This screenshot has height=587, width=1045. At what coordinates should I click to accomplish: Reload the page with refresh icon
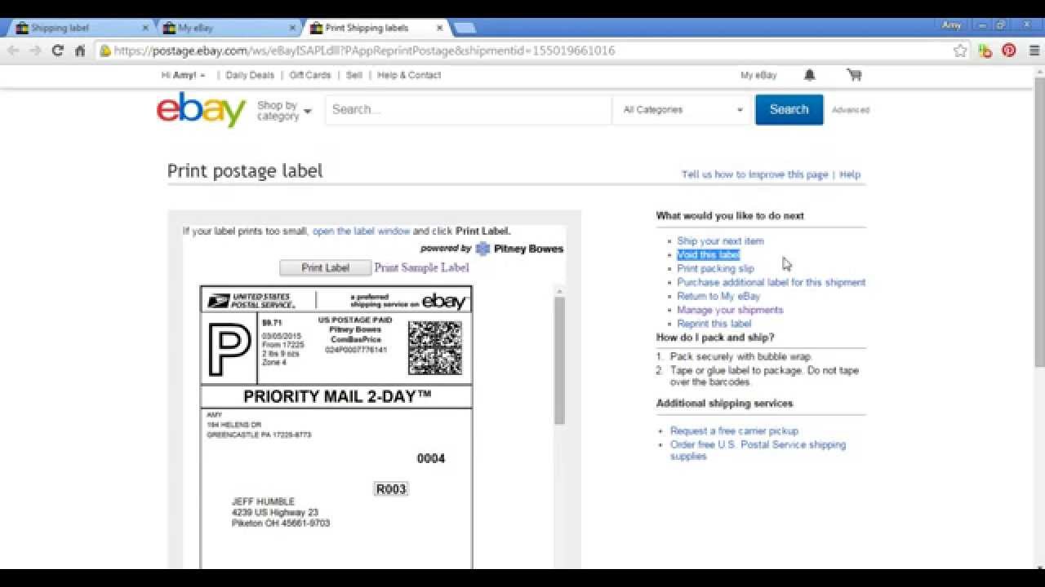point(57,51)
